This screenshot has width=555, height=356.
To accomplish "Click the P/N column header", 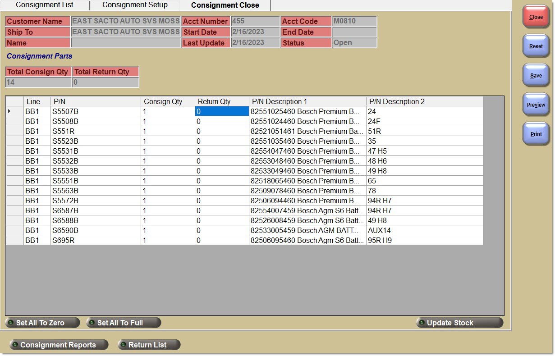I will pyautogui.click(x=95, y=101).
